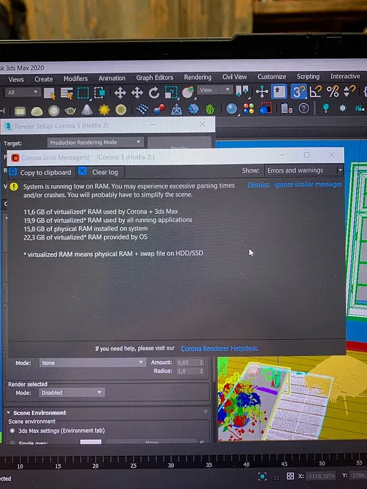Click Ignore similar messages link
Image resolution: width=367 pixels, height=489 pixels.
coord(308,184)
